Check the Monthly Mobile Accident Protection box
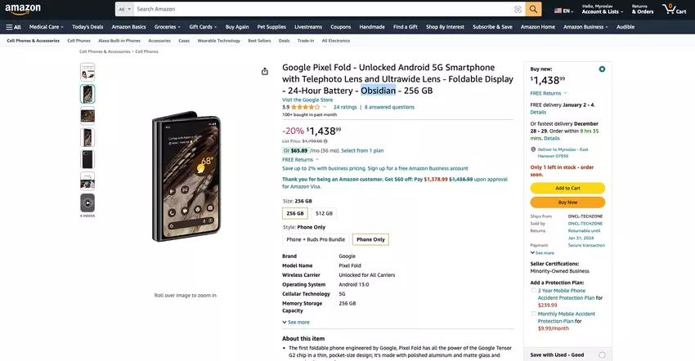695x361 pixels. pyautogui.click(x=534, y=313)
